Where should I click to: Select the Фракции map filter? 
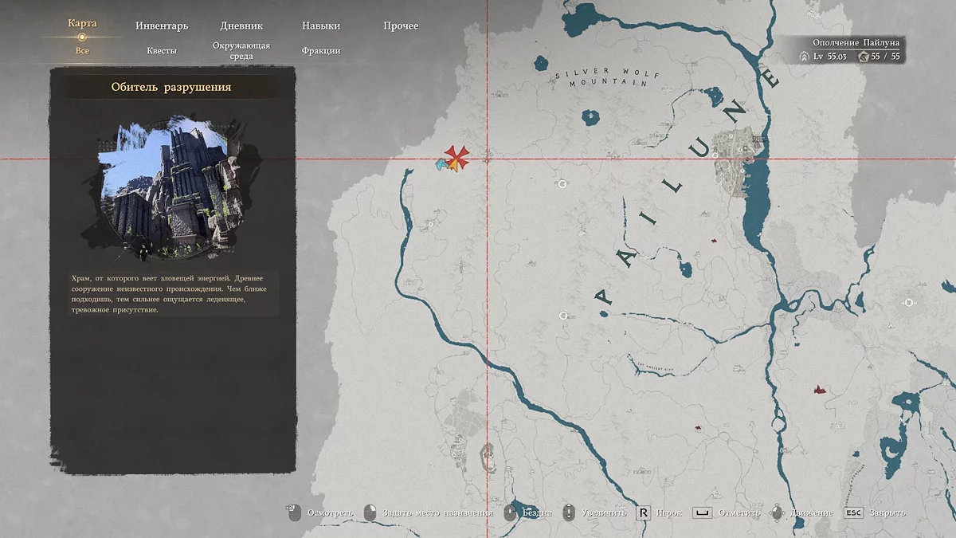click(x=321, y=51)
